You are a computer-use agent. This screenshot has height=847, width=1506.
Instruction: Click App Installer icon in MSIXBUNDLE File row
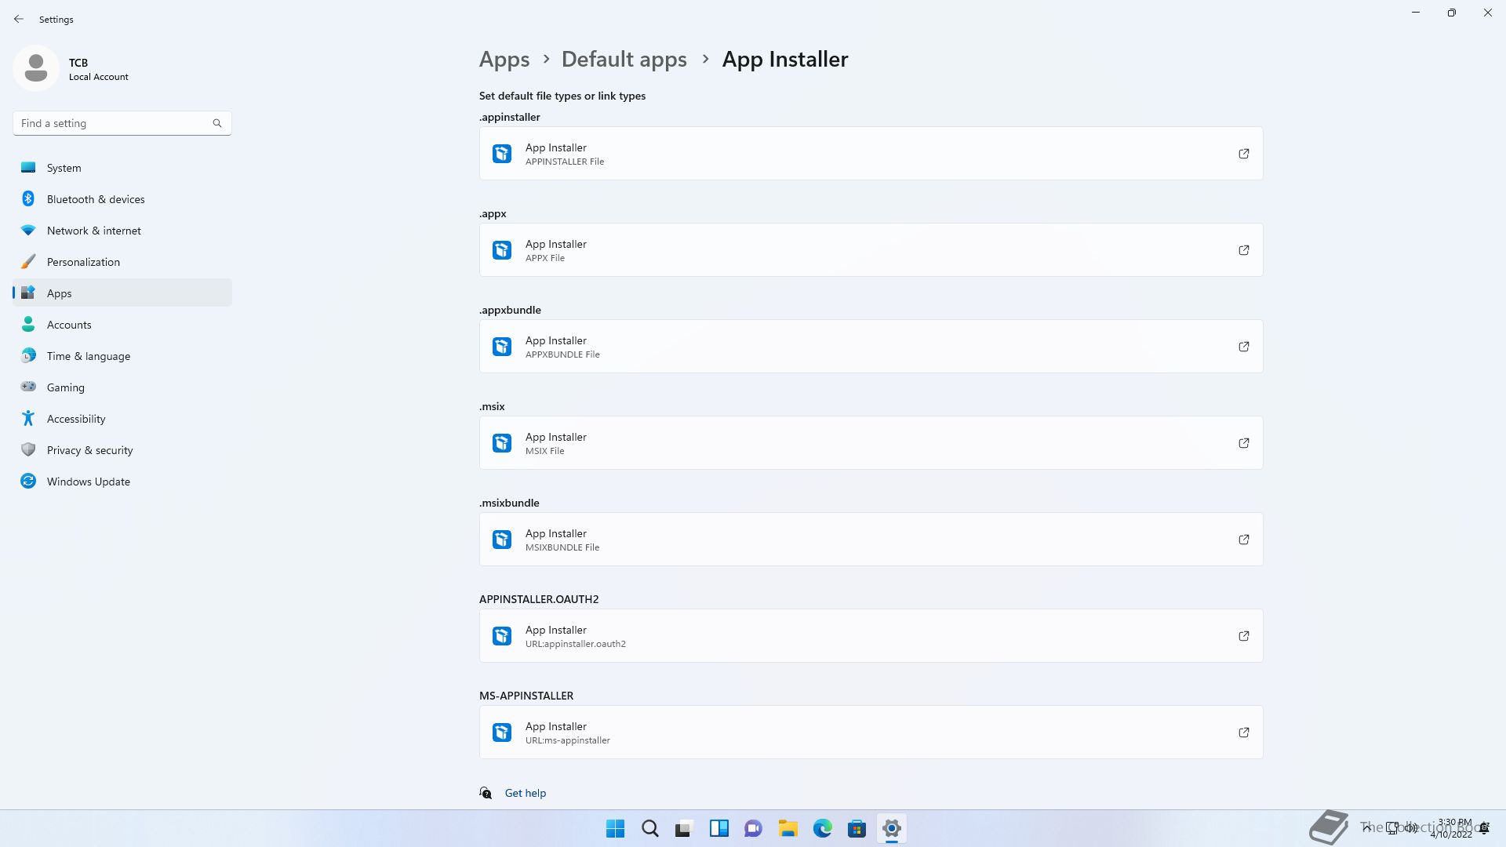[502, 540]
